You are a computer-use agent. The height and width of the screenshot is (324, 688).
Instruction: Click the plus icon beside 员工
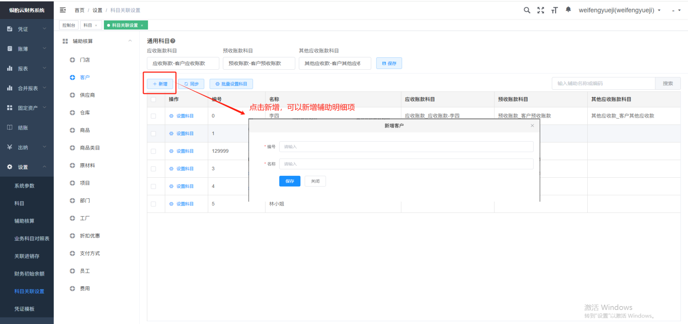tap(72, 271)
